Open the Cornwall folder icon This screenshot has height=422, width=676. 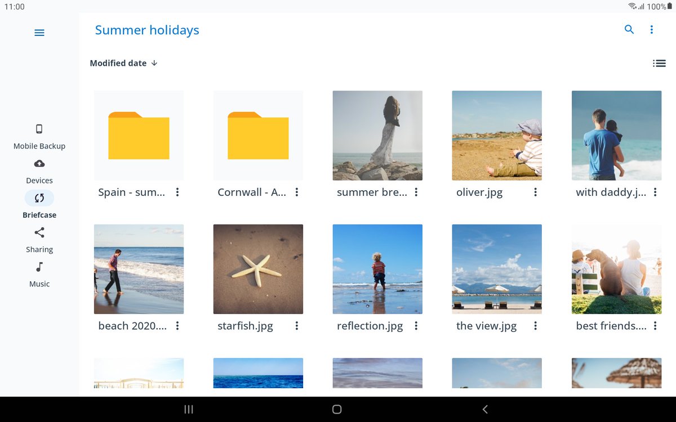pos(258,136)
